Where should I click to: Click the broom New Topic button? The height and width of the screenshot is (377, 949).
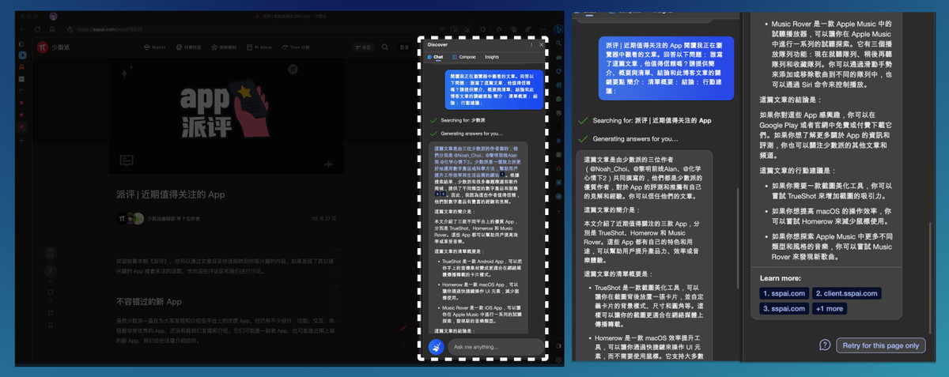pyautogui.click(x=434, y=347)
